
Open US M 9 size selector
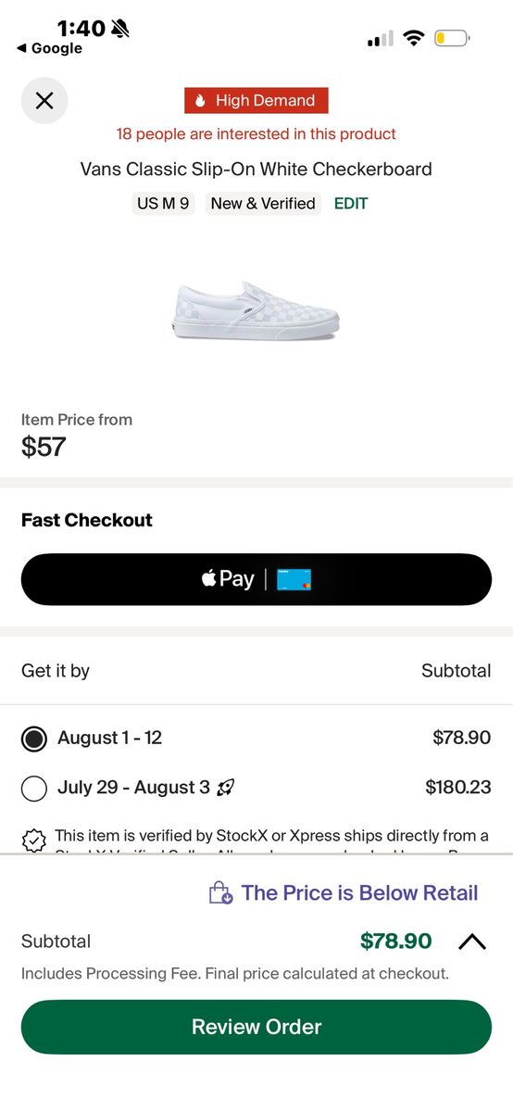pos(163,203)
